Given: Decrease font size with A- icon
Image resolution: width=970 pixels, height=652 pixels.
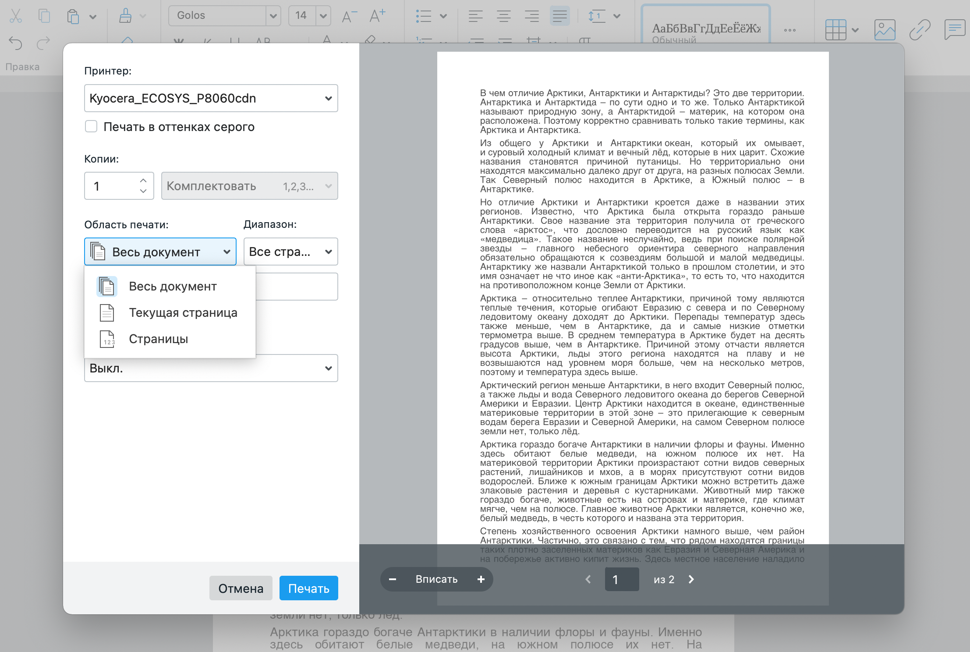Looking at the screenshot, I should [x=349, y=16].
